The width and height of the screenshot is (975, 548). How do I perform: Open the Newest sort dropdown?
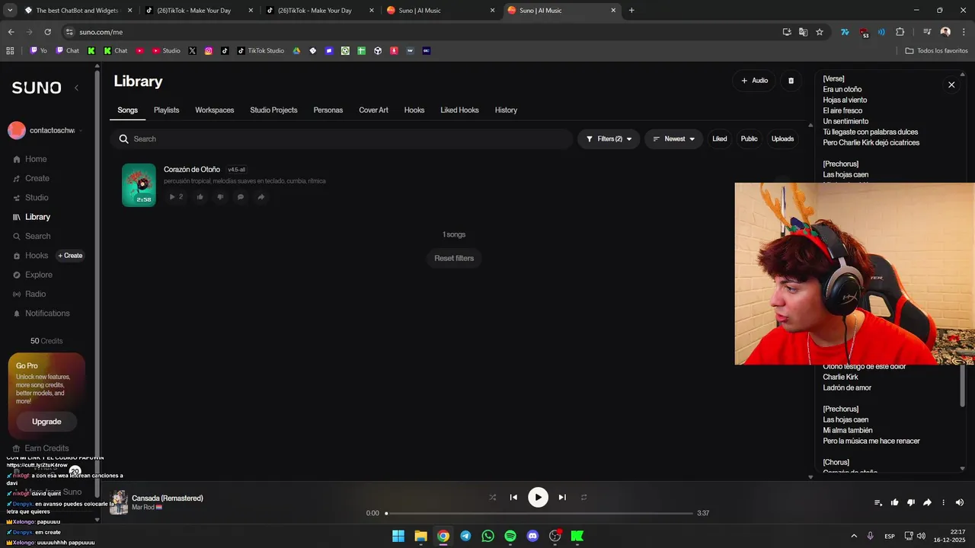[673, 139]
